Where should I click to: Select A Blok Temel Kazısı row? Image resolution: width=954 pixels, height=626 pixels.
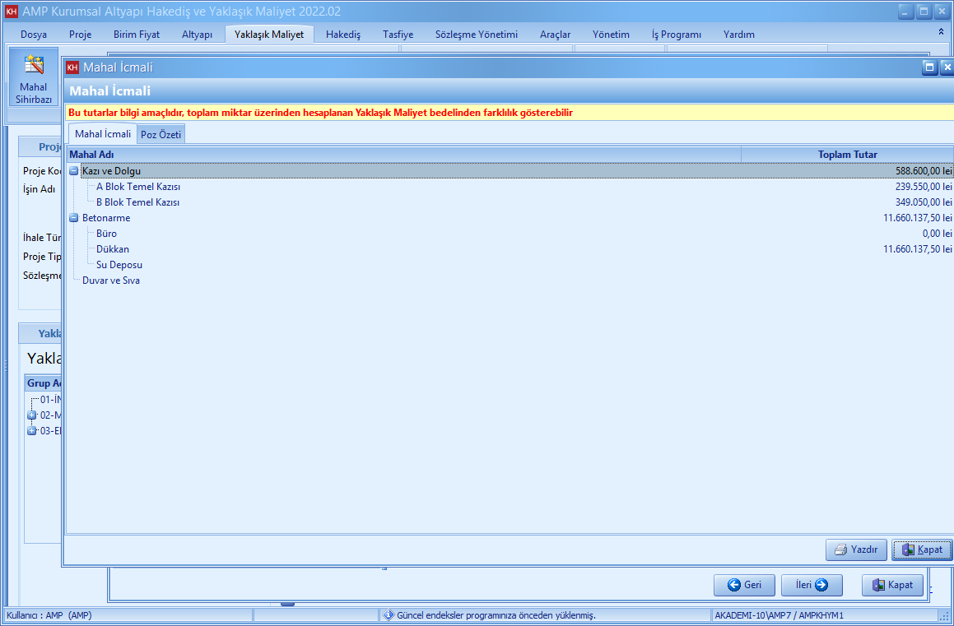coord(138,187)
